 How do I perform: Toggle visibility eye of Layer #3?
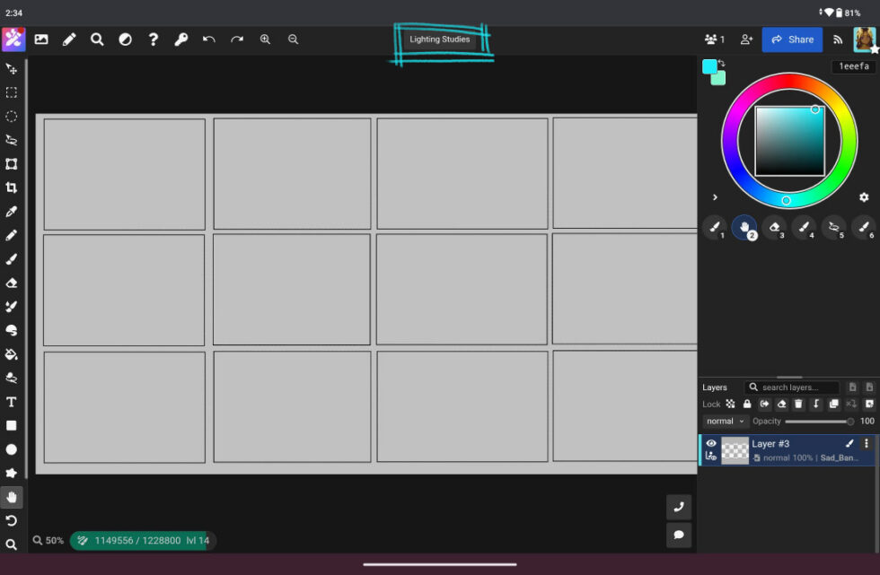(711, 443)
